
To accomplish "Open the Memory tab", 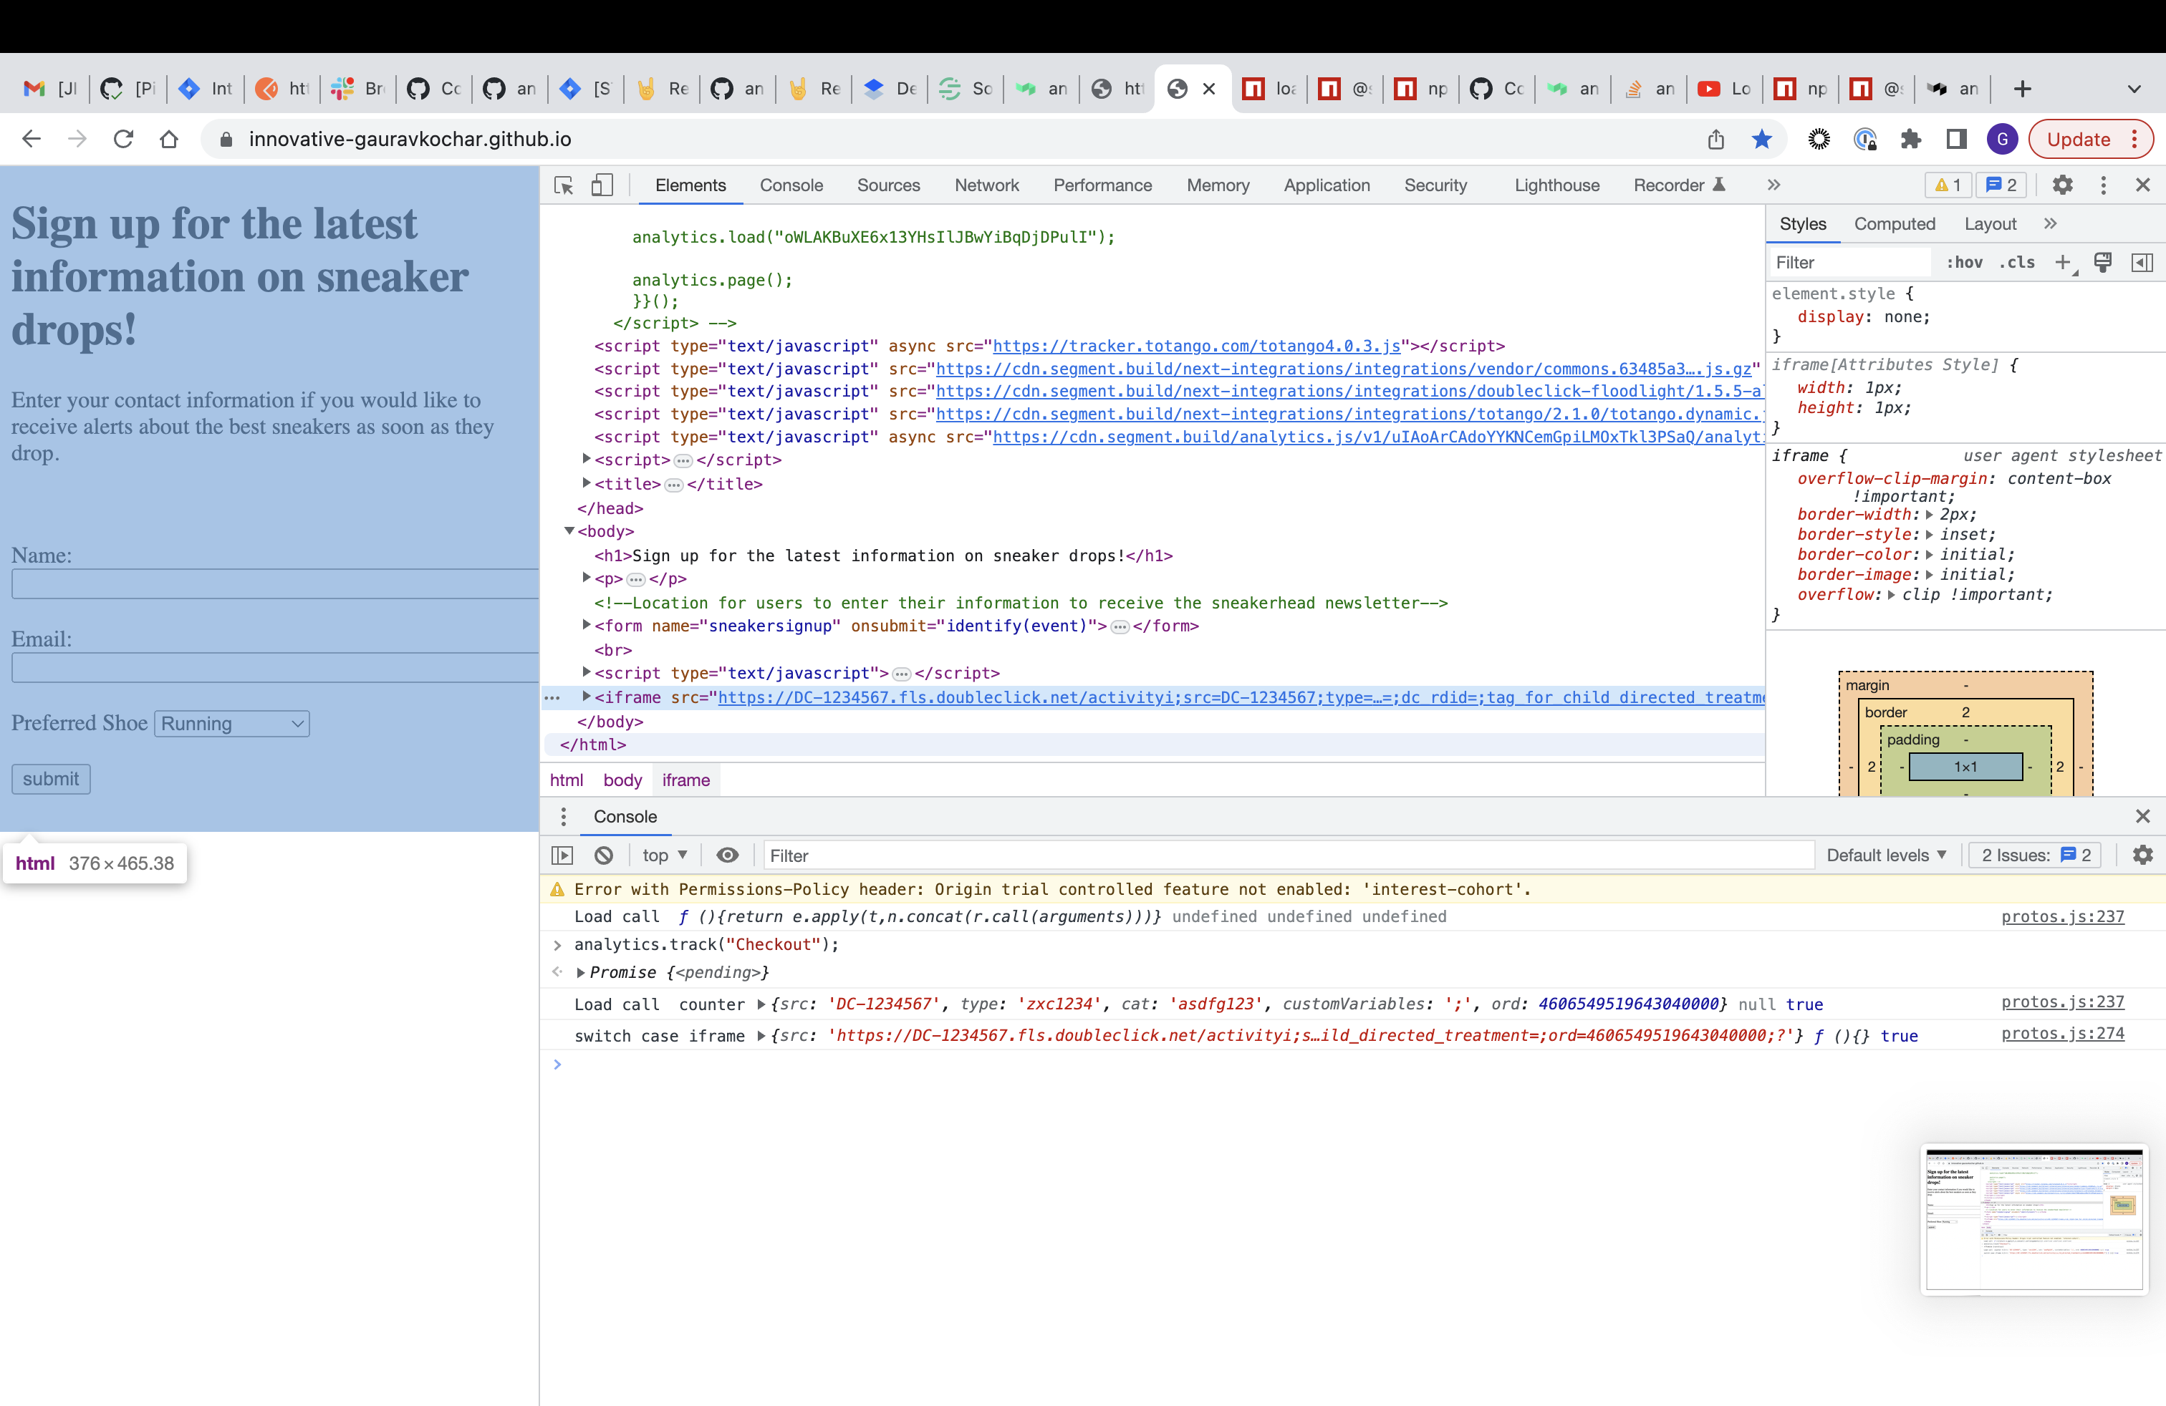I will click(1218, 185).
